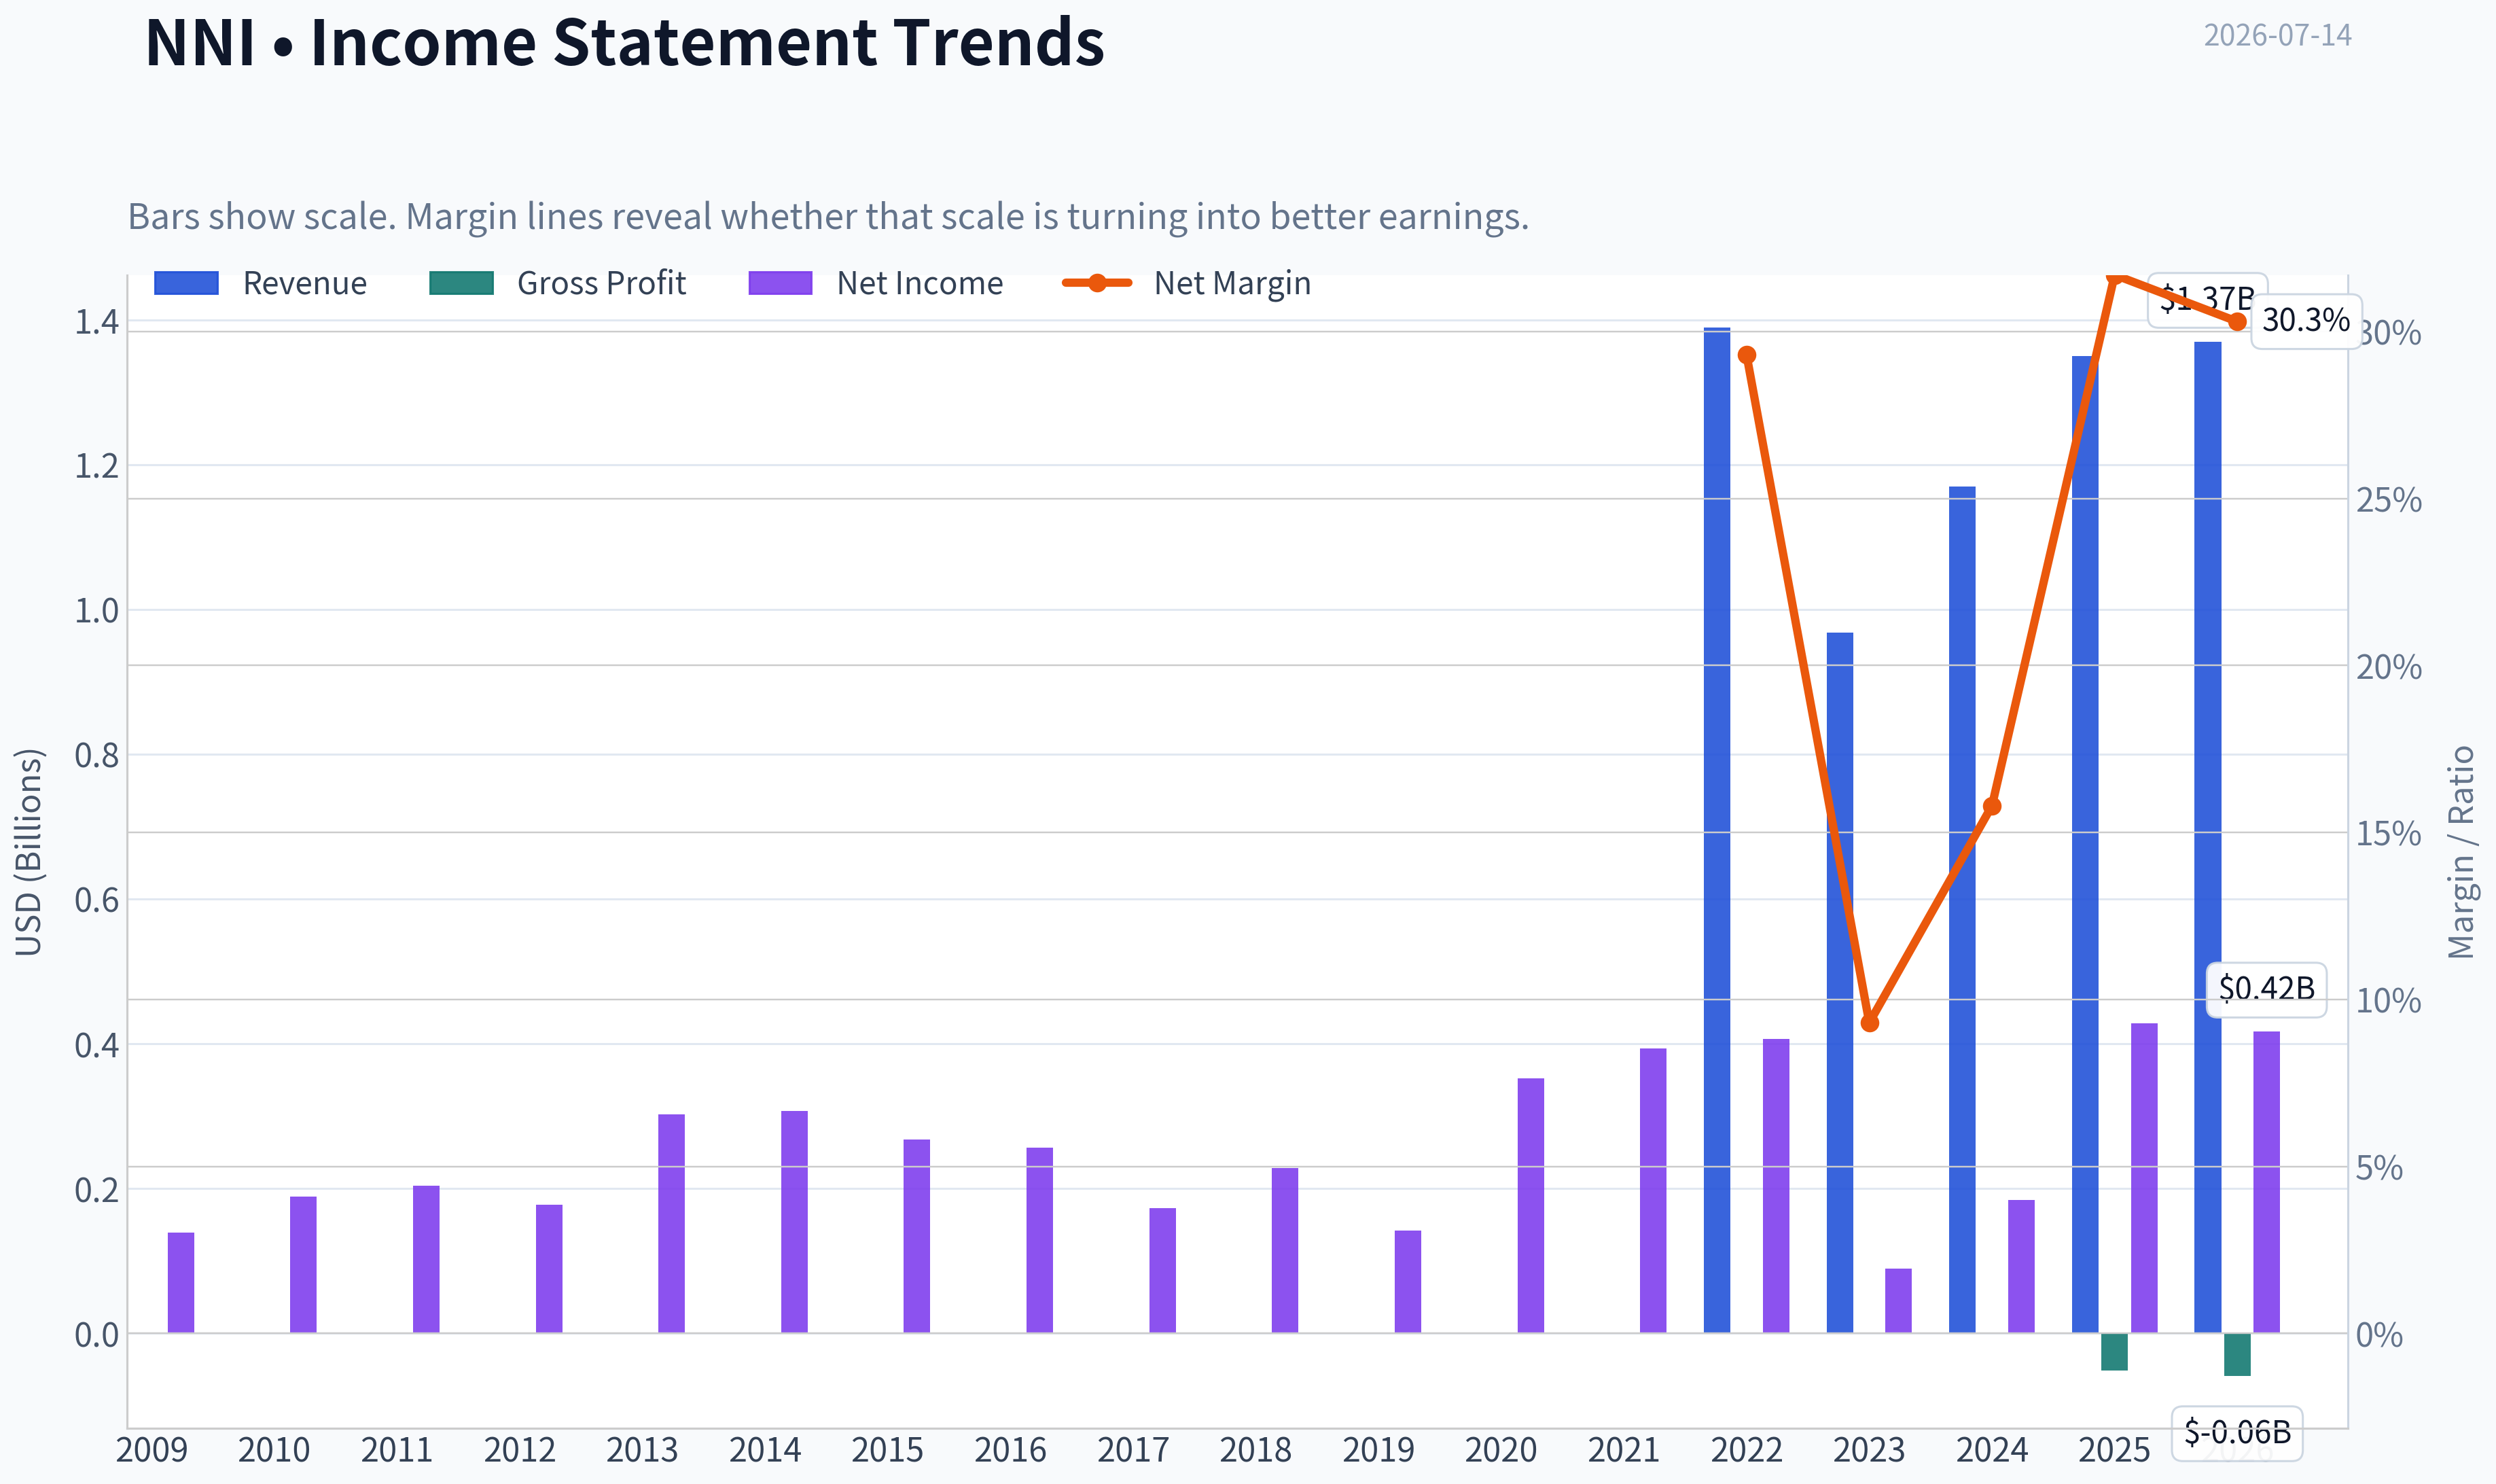This screenshot has width=2496, height=1484.
Task: Click the chart subtitle about margin lines
Action: (x=829, y=216)
